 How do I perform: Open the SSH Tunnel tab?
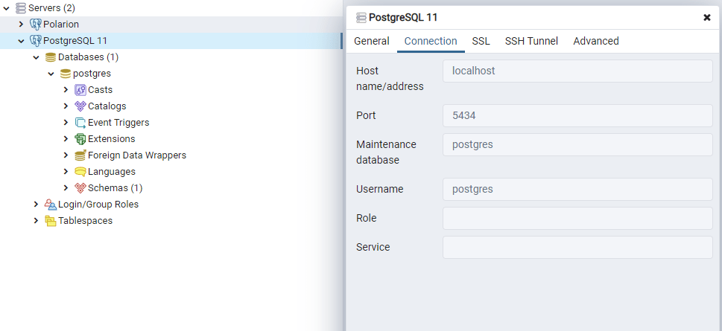(531, 41)
